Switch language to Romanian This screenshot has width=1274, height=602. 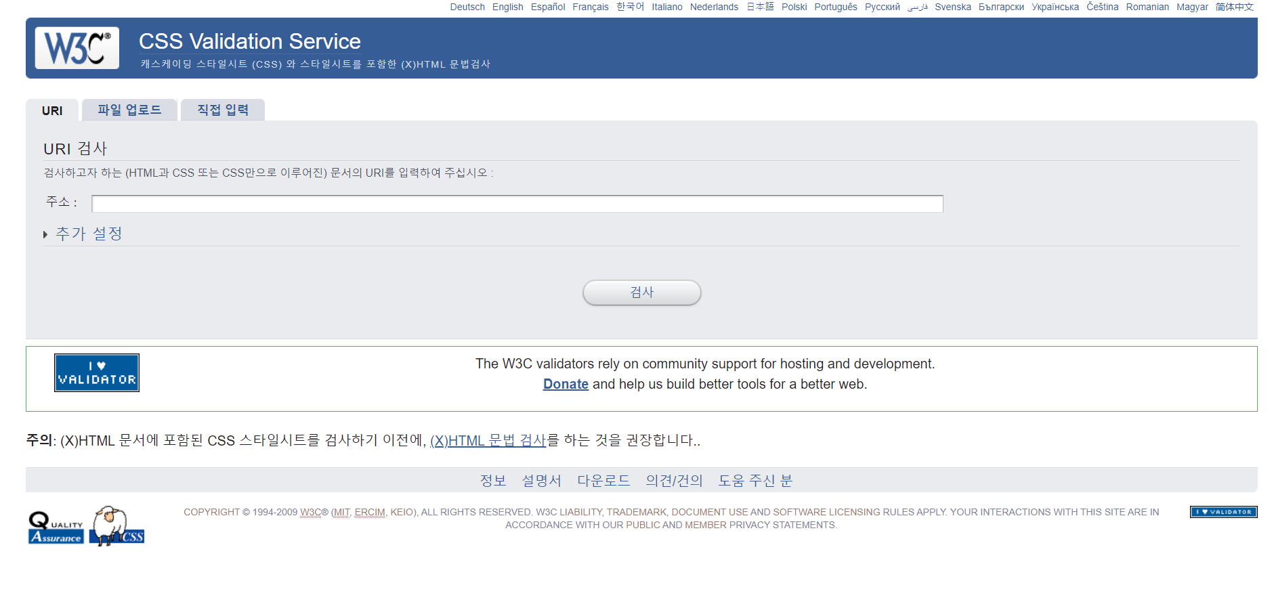pyautogui.click(x=1147, y=7)
